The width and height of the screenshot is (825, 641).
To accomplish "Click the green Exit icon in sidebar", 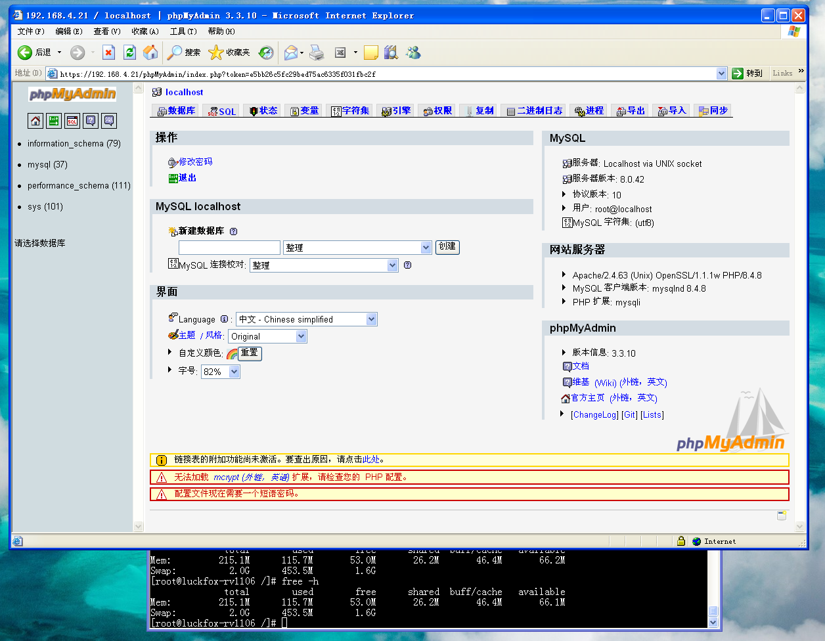I will (x=54, y=121).
